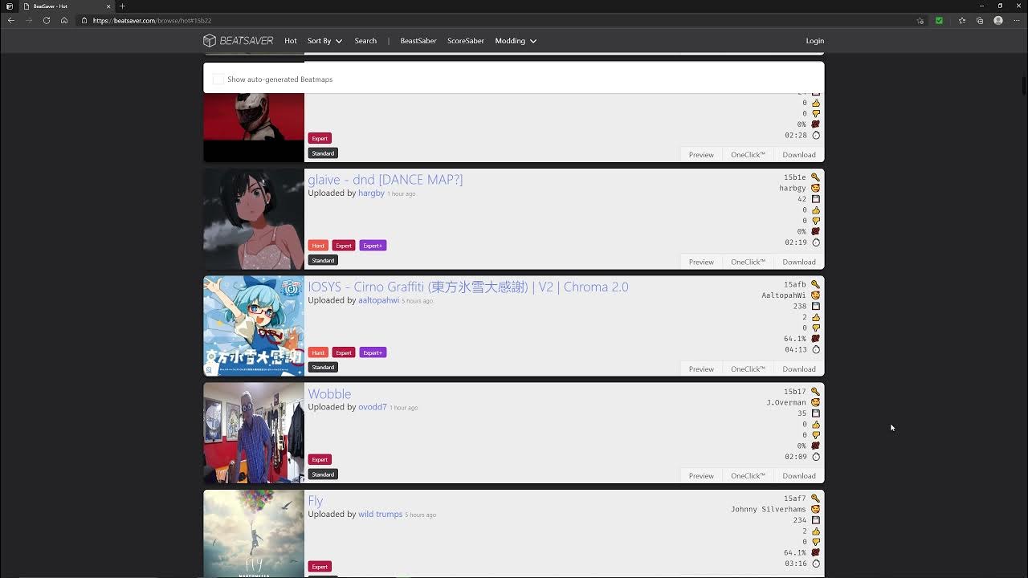Download the Wobble beatmap
Screen dimensions: 1028x578
tap(799, 476)
